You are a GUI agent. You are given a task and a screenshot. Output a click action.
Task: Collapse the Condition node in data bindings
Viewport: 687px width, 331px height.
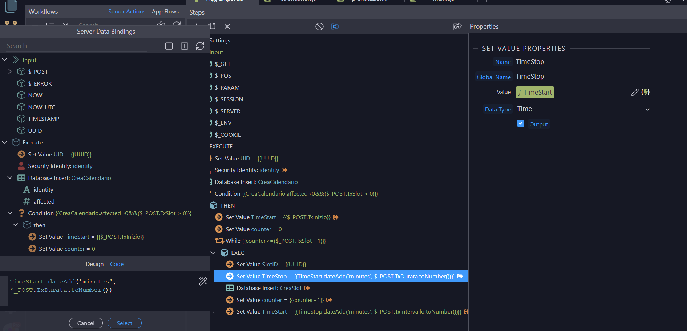click(10, 213)
